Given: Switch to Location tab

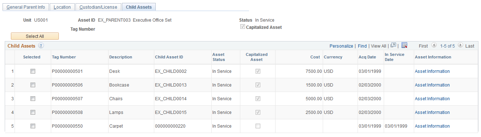Looking at the screenshot, I should pos(62,7).
